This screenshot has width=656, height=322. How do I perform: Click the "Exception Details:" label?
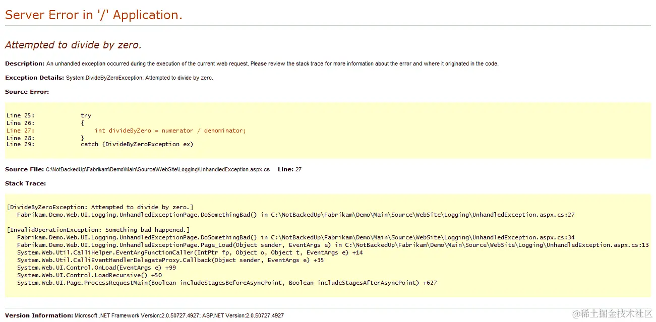click(x=35, y=78)
